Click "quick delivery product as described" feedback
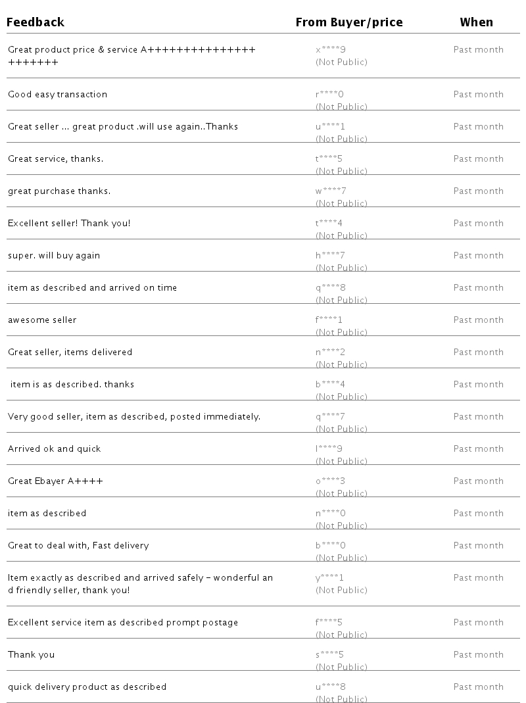This screenshot has height=703, width=526. [x=87, y=687]
